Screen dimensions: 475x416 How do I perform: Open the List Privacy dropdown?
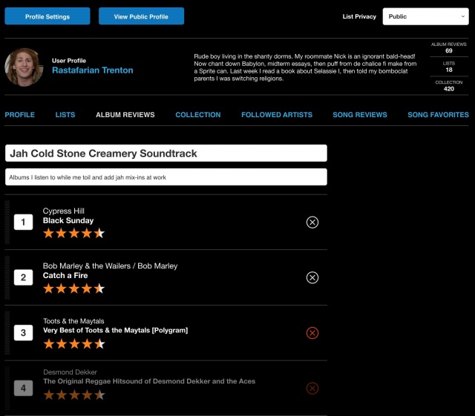425,16
